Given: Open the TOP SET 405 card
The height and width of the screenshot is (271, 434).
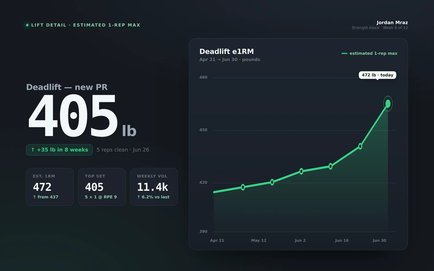Looking at the screenshot, I should [102, 187].
